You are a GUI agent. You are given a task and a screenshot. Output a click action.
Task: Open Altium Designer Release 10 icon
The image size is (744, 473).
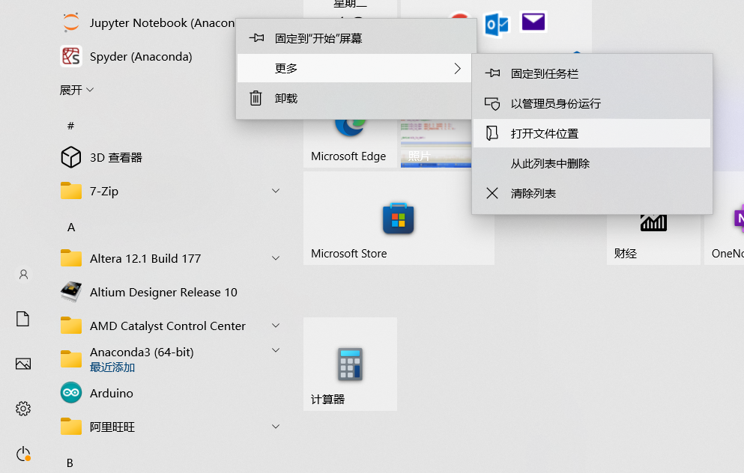[x=71, y=292]
